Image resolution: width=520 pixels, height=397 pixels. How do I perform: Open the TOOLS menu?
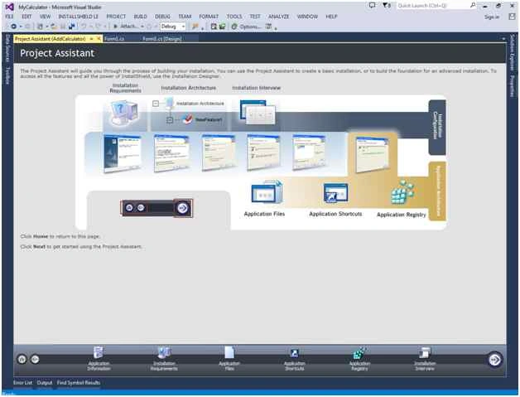click(x=234, y=17)
